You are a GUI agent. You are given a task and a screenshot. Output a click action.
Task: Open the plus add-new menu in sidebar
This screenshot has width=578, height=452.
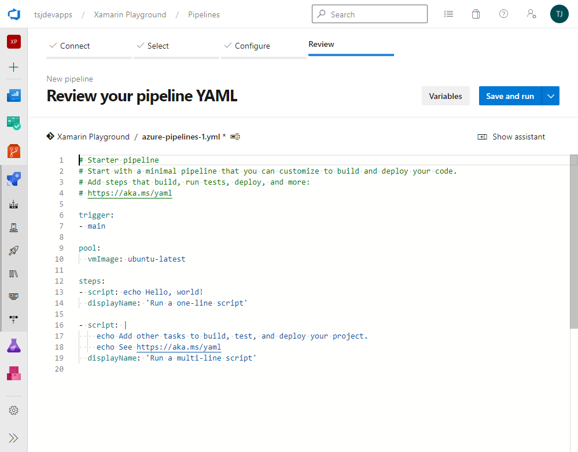[x=14, y=67]
